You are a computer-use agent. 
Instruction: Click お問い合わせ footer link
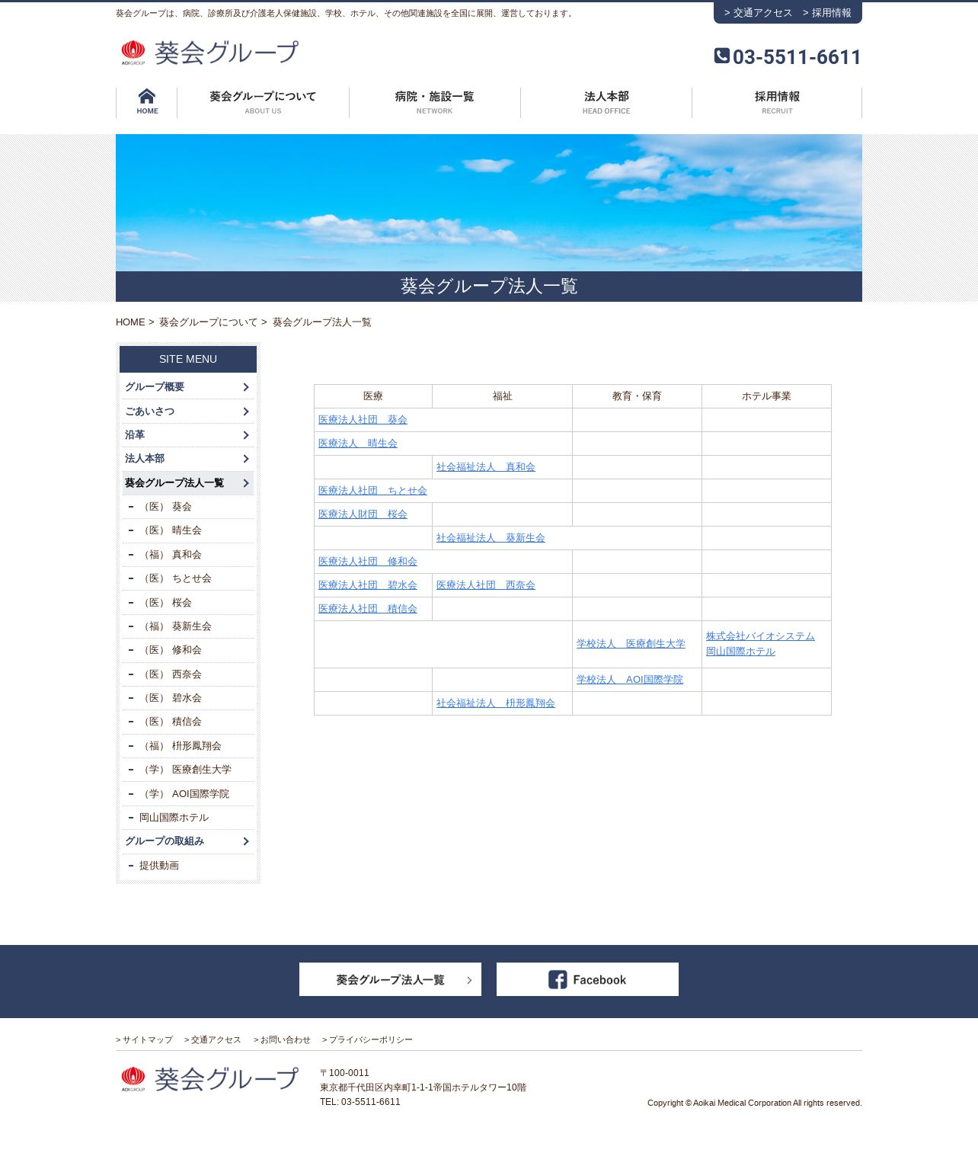click(x=283, y=1039)
